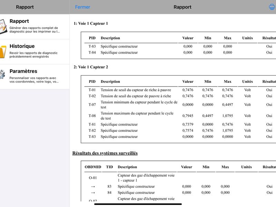Open the Rapport notebook icon

click(3, 27)
